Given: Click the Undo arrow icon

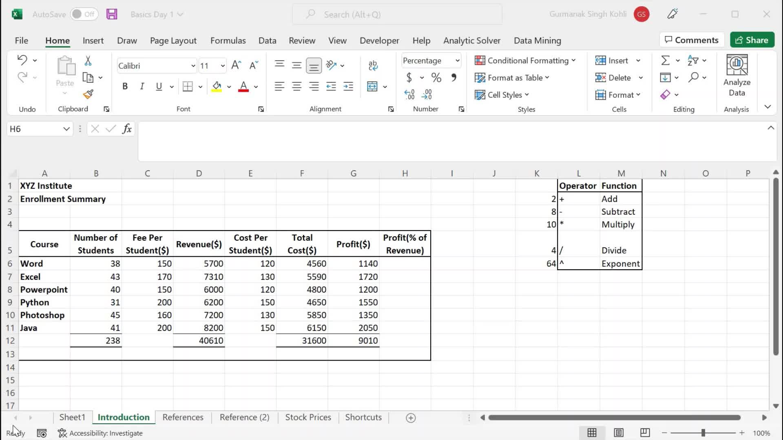Looking at the screenshot, I should (x=22, y=60).
